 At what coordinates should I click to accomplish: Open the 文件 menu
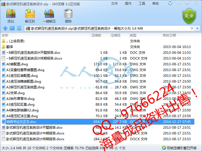[114, 4]
